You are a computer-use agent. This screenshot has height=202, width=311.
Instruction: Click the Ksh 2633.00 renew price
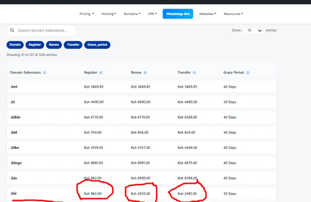pyautogui.click(x=141, y=194)
